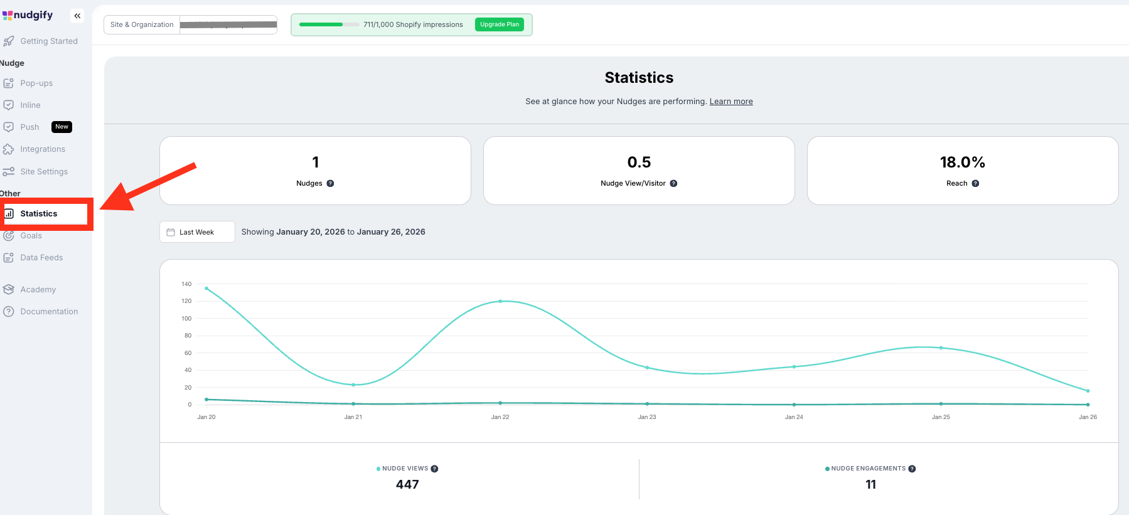Click the Inline sidebar icon
Image resolution: width=1129 pixels, height=515 pixels.
point(9,105)
